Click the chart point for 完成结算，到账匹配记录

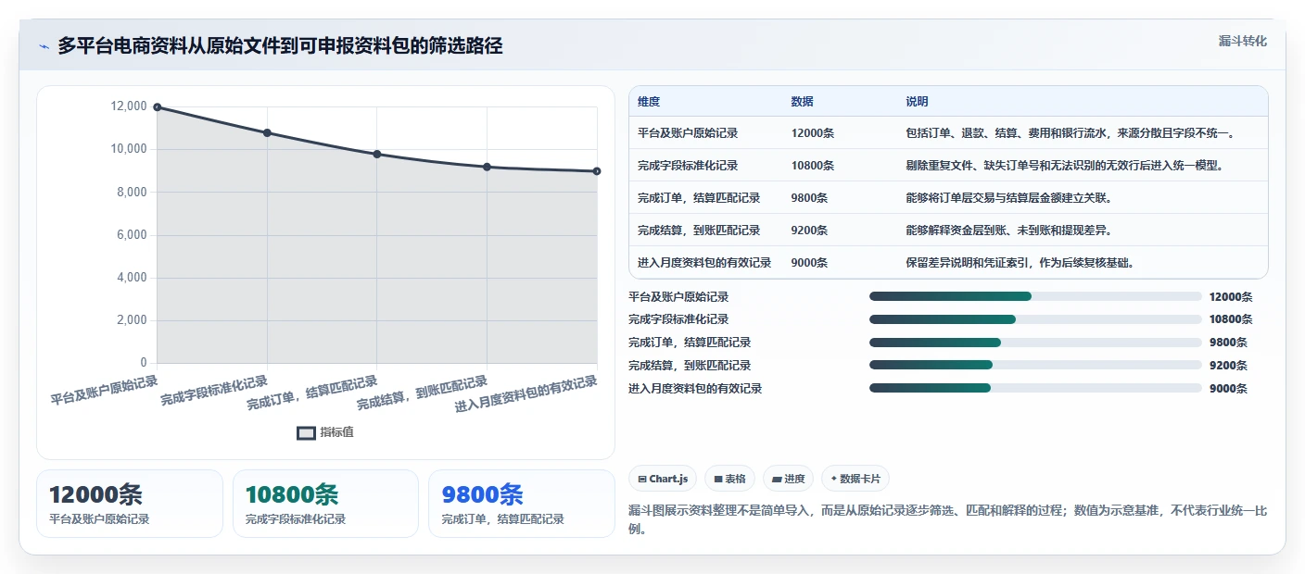coord(487,167)
